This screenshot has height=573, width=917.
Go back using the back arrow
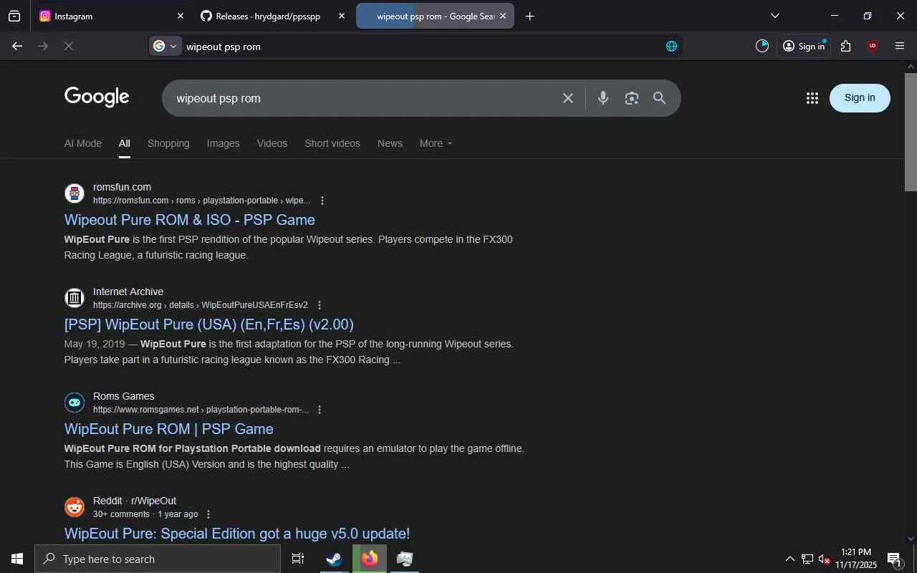17,46
